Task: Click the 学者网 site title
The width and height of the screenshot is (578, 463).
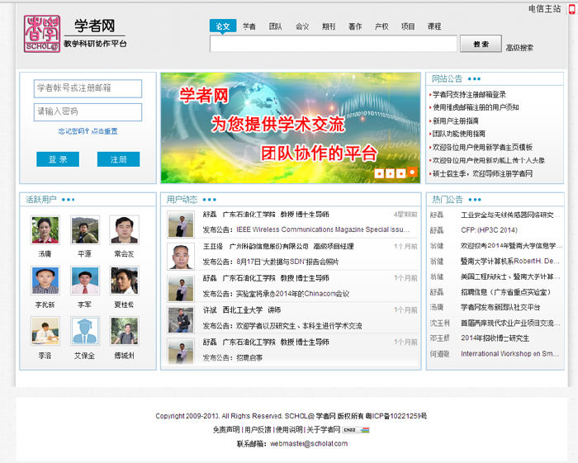Action: [x=95, y=26]
